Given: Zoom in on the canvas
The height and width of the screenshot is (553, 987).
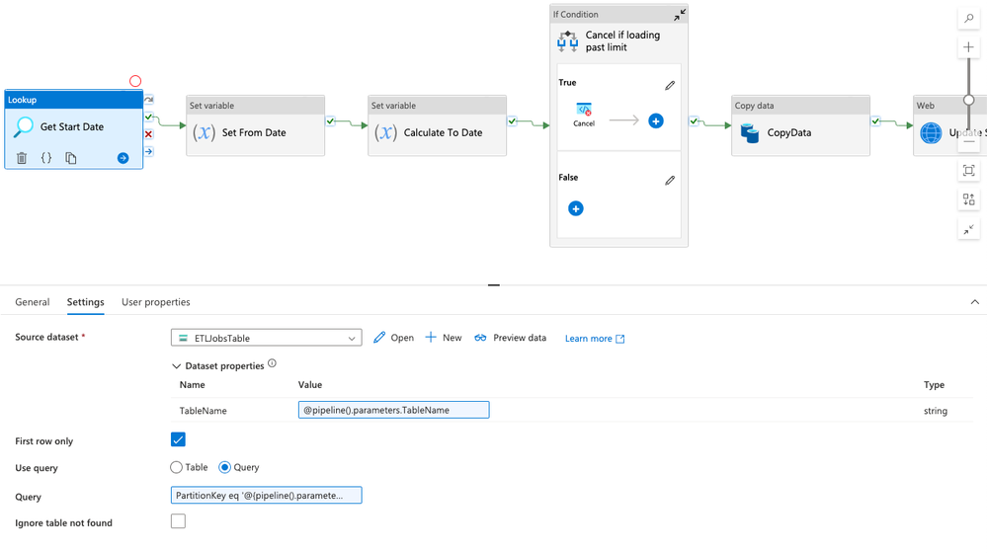Looking at the screenshot, I should pos(968,47).
